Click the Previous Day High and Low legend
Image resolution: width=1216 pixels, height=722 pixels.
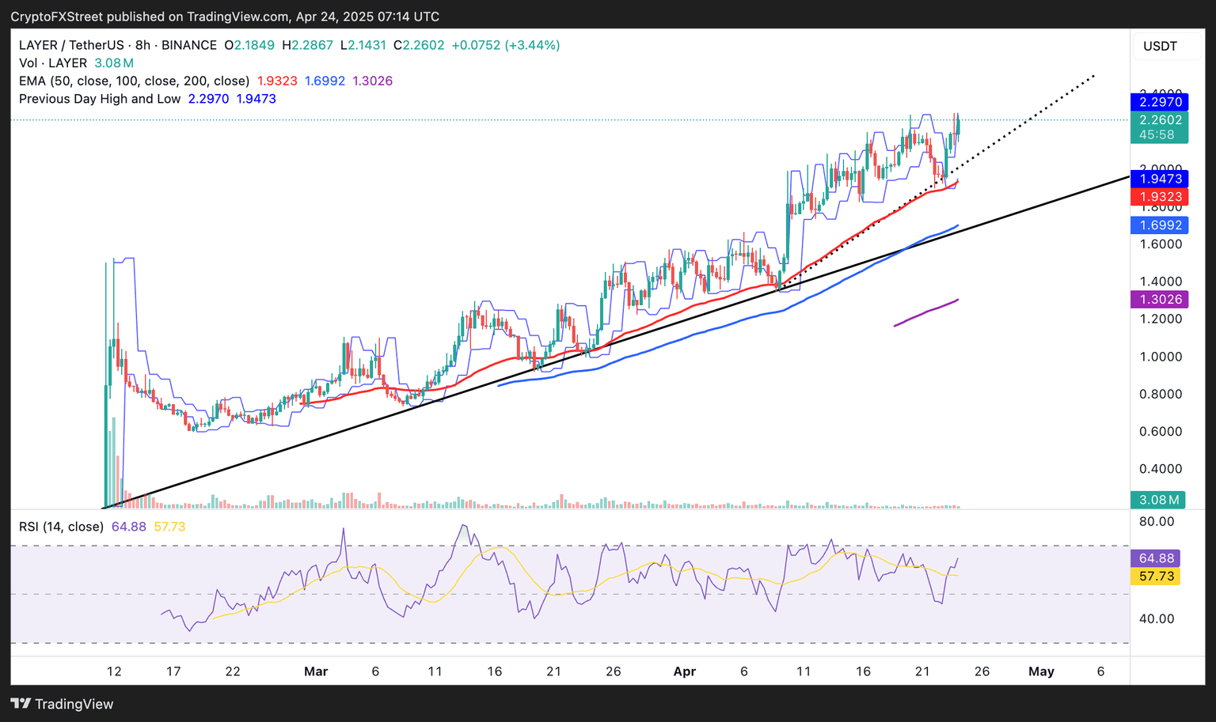(100, 99)
